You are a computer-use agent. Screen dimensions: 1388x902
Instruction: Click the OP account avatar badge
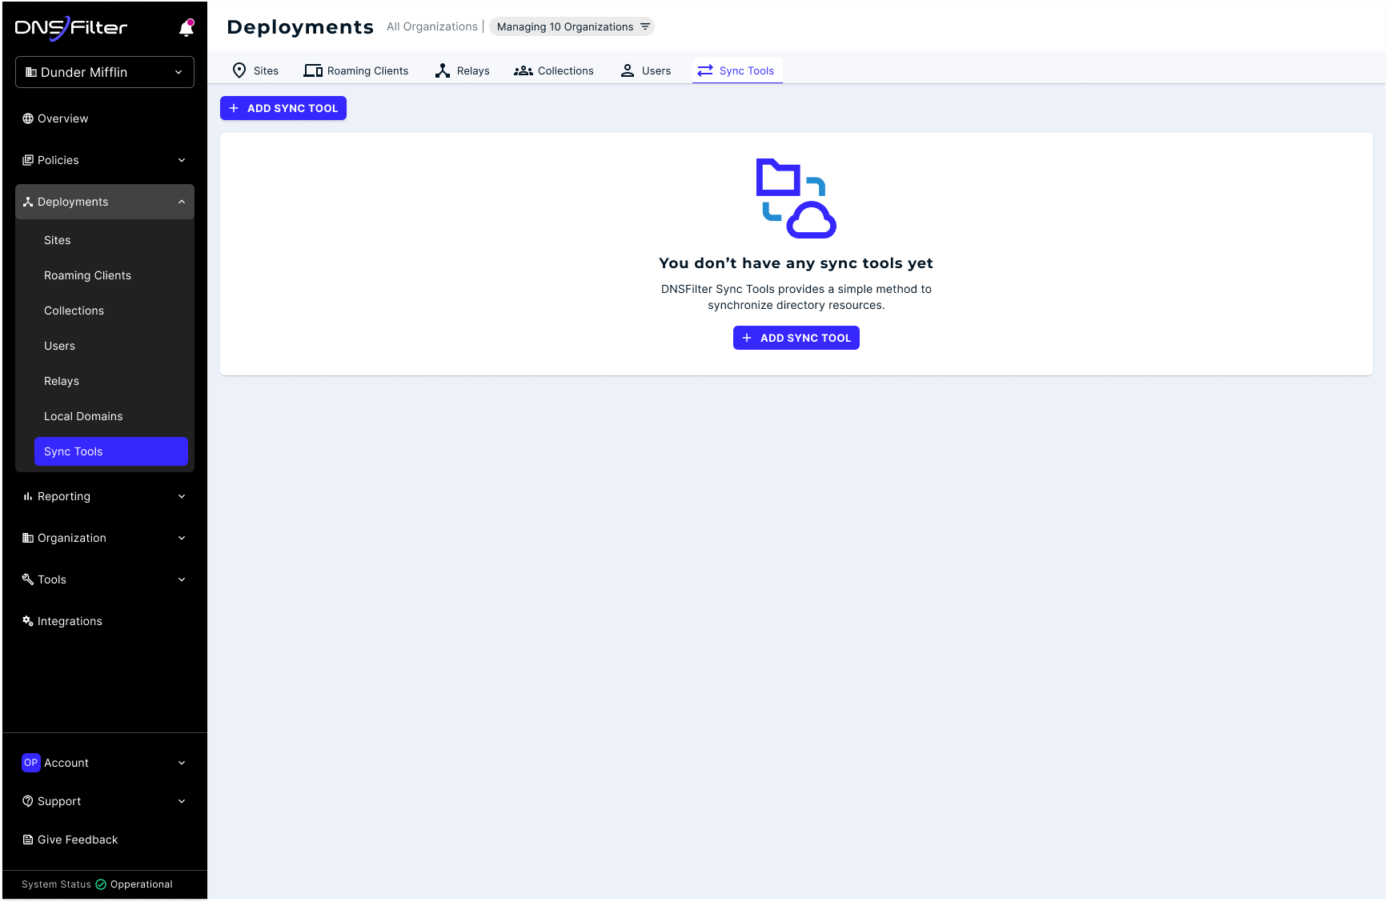tap(30, 763)
